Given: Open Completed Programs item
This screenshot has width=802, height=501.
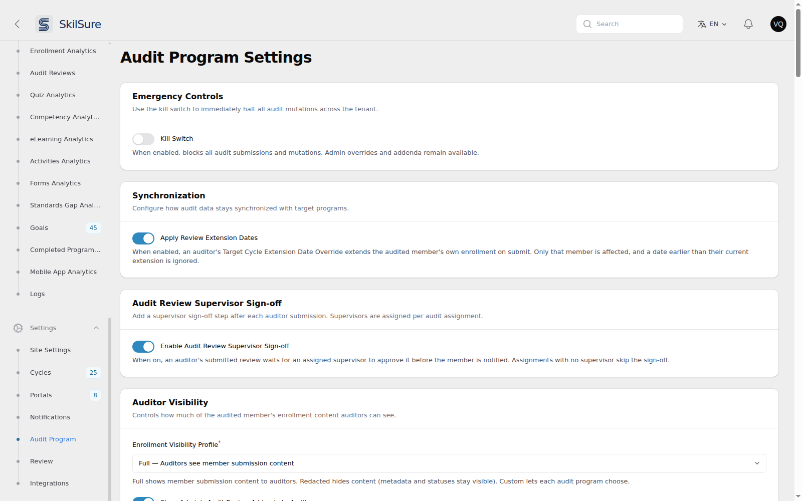Looking at the screenshot, I should [65, 250].
